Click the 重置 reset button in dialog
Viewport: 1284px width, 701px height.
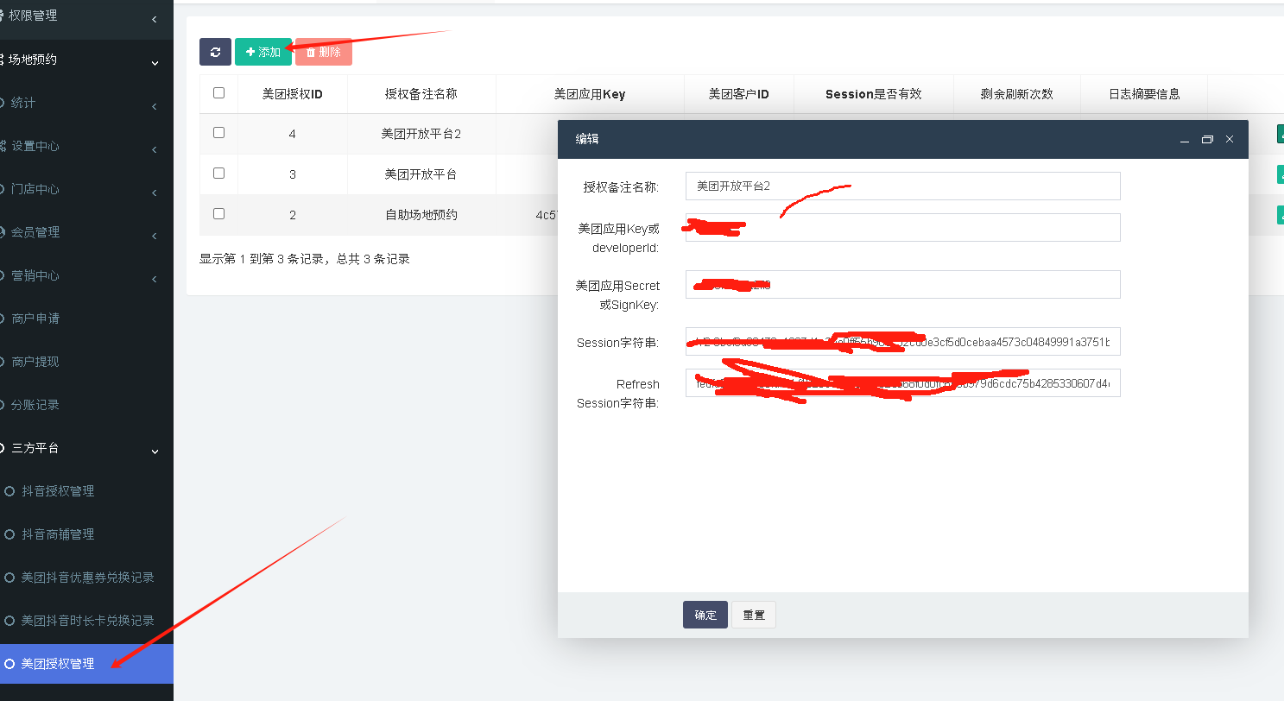tap(754, 615)
